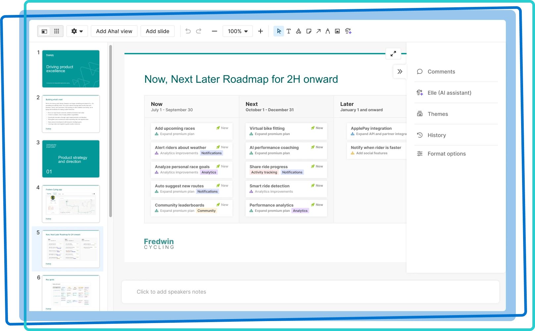Click the Add slide button
535x331 pixels.
click(x=158, y=31)
